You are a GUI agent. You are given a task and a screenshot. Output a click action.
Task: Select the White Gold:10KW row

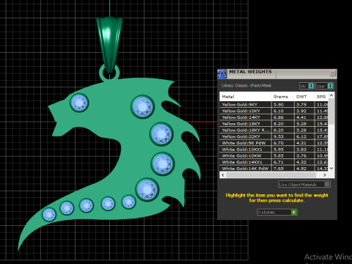(x=274, y=155)
